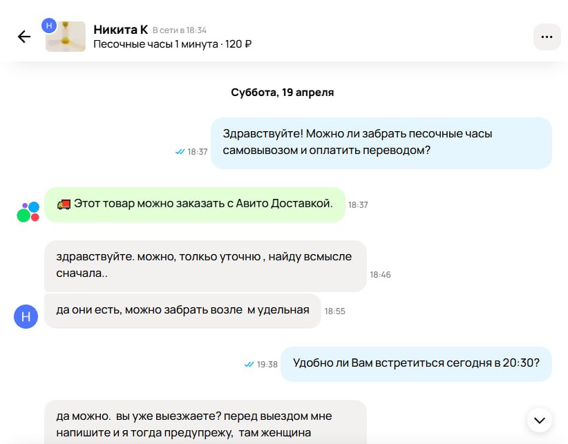Go back using the left arrow

pos(24,37)
